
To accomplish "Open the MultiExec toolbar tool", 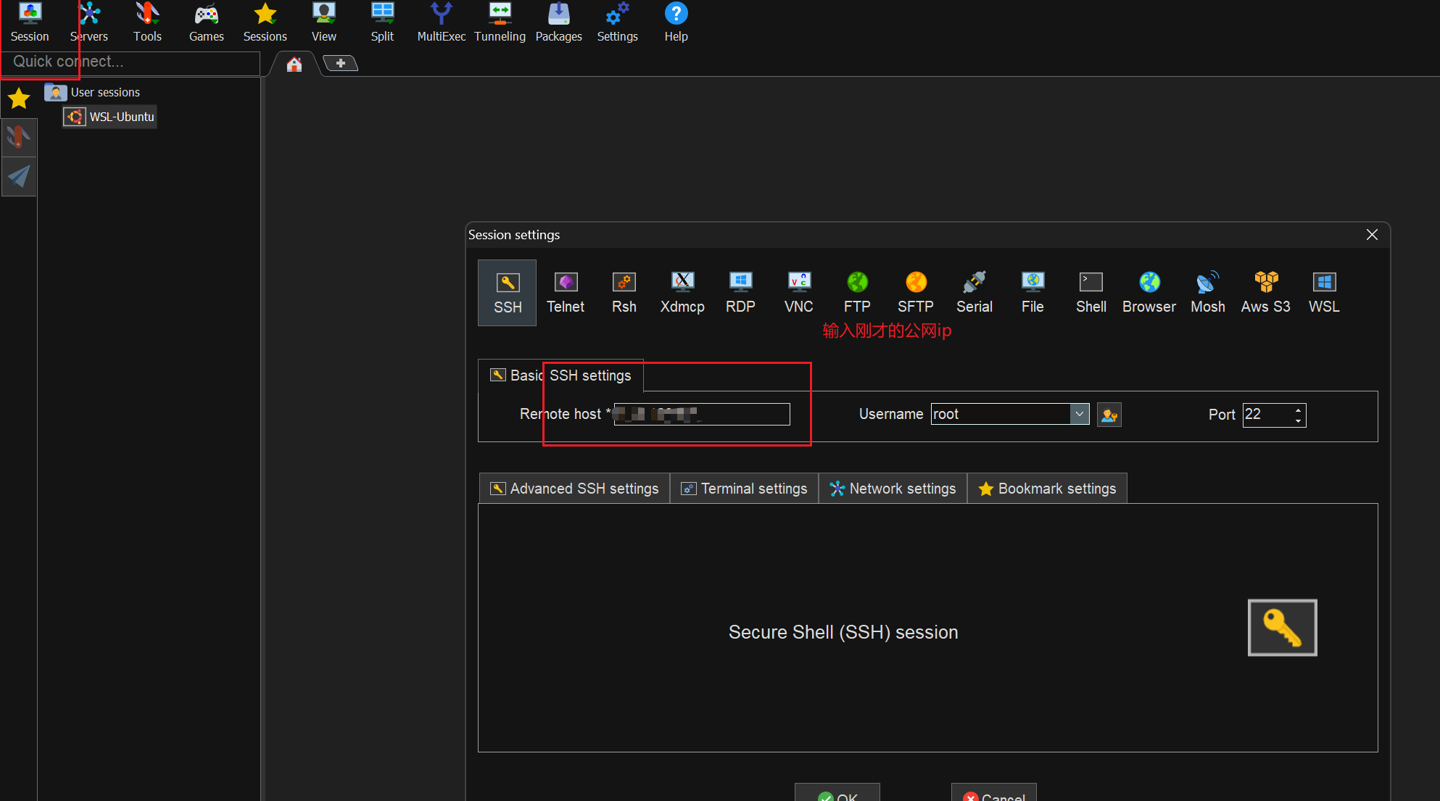I will click(x=441, y=22).
